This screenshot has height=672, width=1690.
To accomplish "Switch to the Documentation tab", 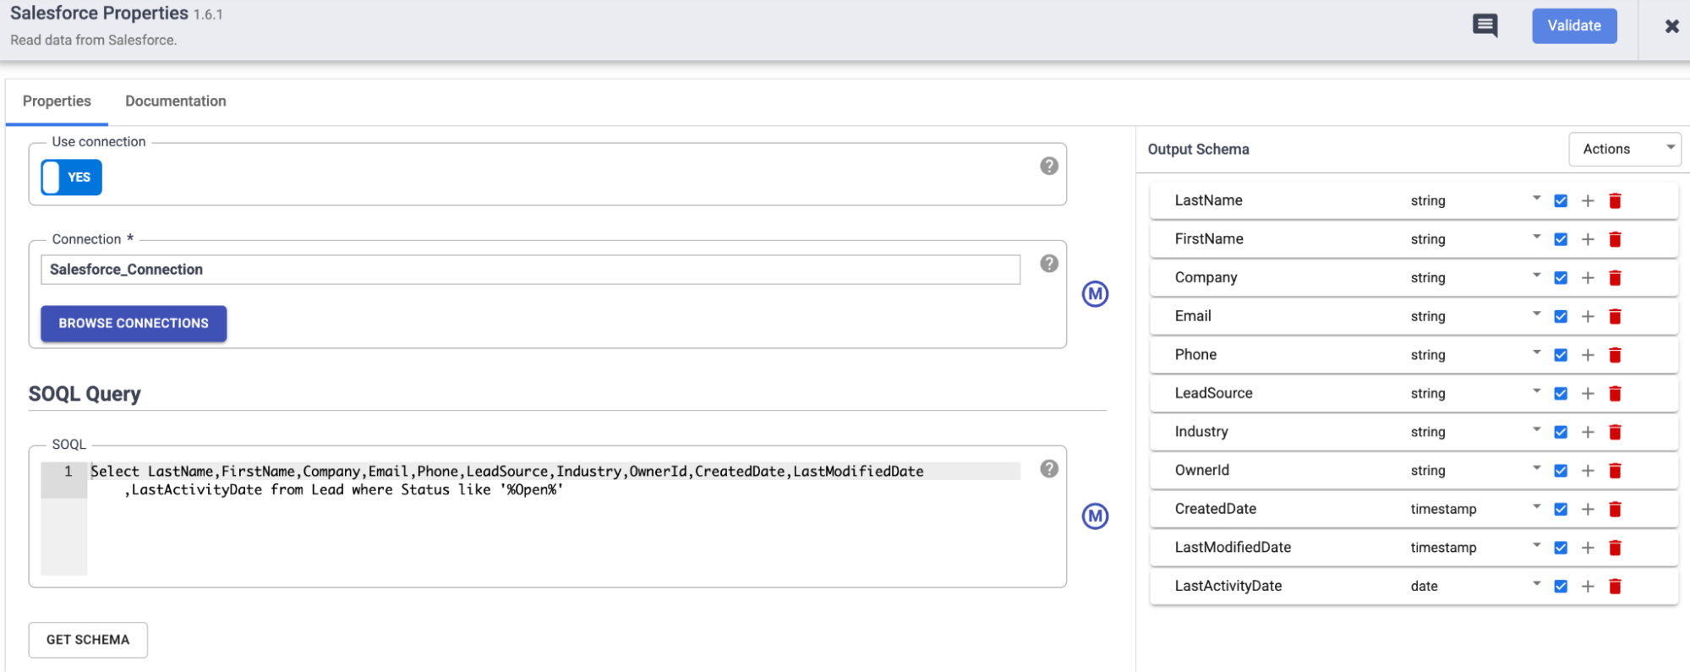I will tap(175, 101).
